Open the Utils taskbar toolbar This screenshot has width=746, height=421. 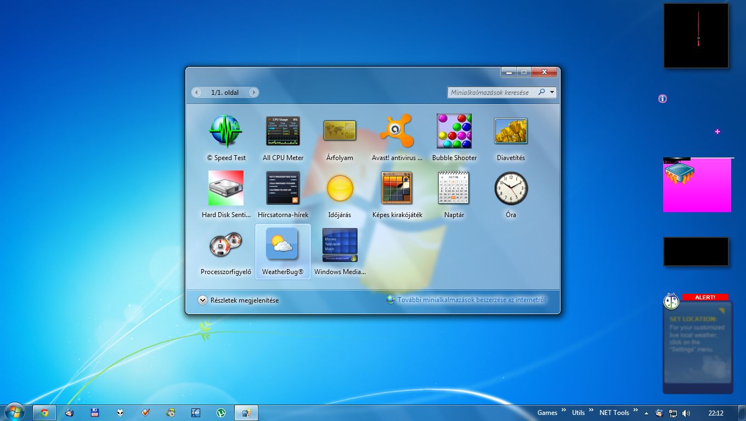tap(578, 413)
